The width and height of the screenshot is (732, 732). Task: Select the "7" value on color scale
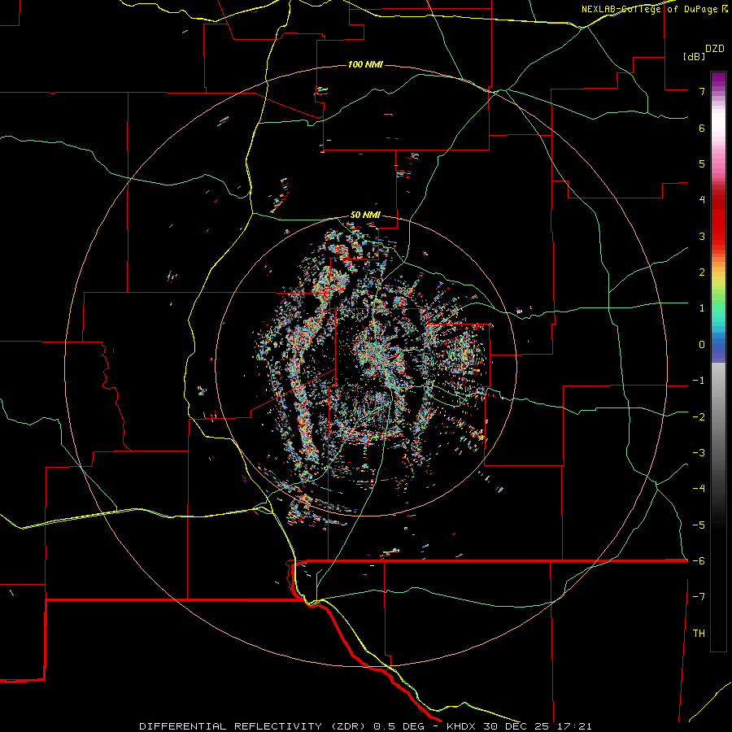click(x=702, y=91)
